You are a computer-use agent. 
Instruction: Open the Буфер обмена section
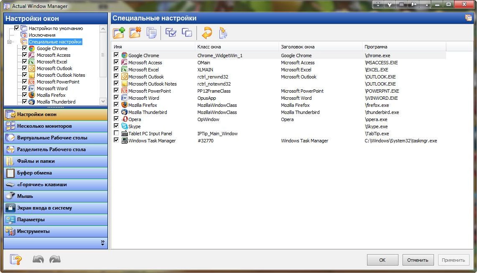56,173
